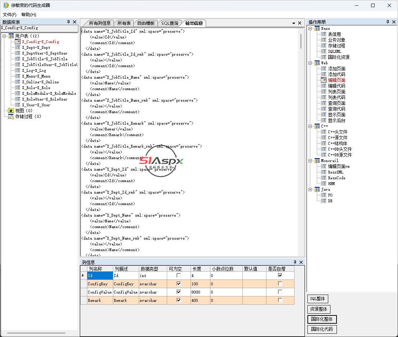Choose 存储过程 under Base
Screen dimensions: 398x337
(336, 46)
